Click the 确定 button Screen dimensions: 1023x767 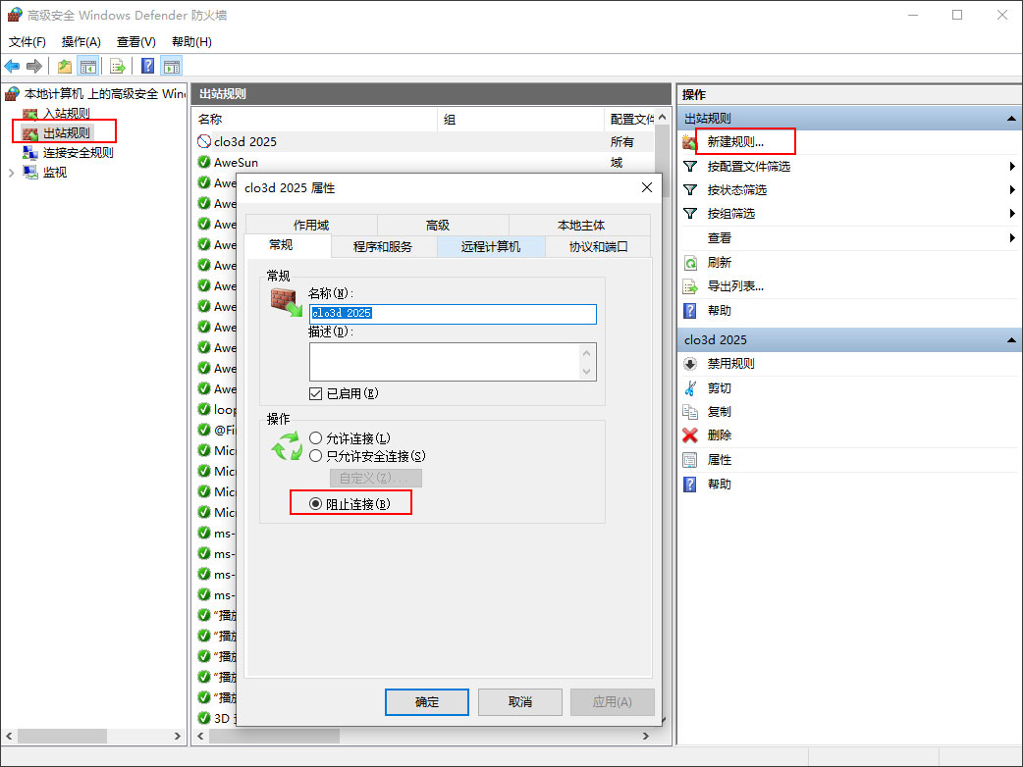pos(427,702)
